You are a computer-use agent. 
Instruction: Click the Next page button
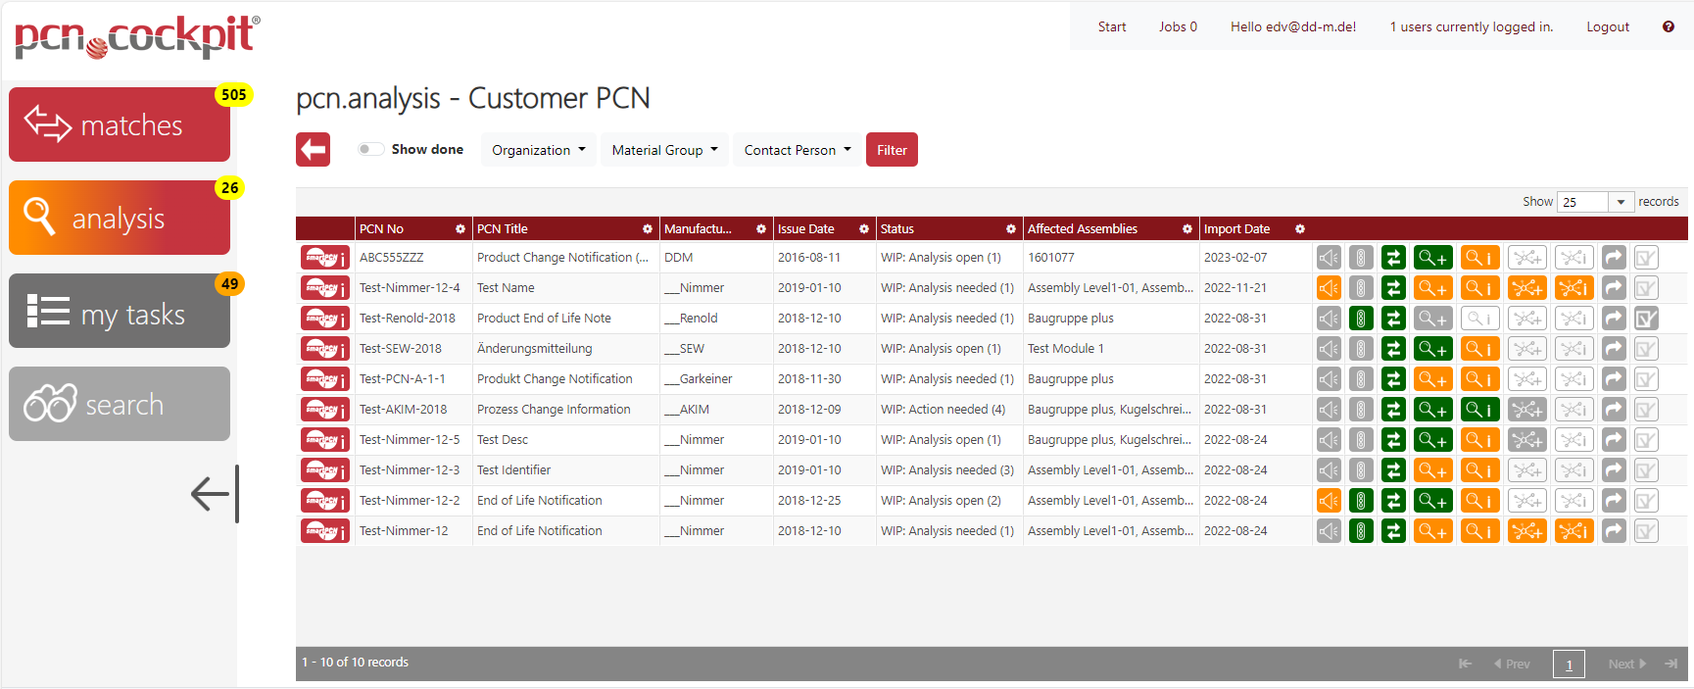pyautogui.click(x=1626, y=664)
